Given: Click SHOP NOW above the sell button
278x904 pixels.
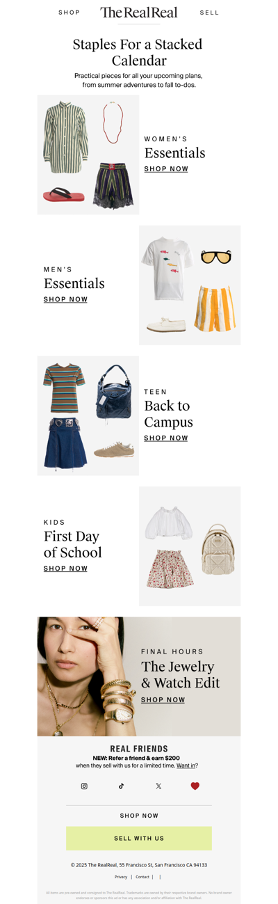Looking at the screenshot, I should [x=139, y=816].
